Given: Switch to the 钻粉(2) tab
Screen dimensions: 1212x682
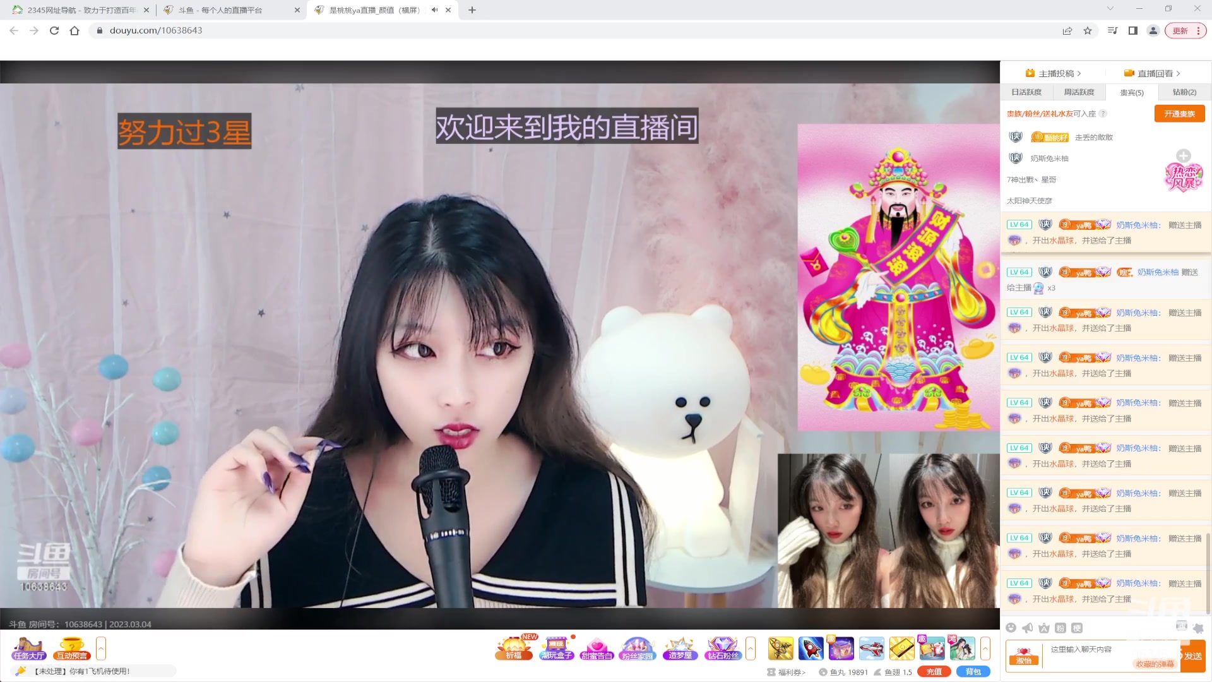Looking at the screenshot, I should [x=1185, y=92].
